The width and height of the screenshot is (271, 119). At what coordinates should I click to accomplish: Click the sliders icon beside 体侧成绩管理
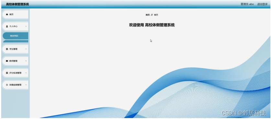pyautogui.click(x=7, y=85)
